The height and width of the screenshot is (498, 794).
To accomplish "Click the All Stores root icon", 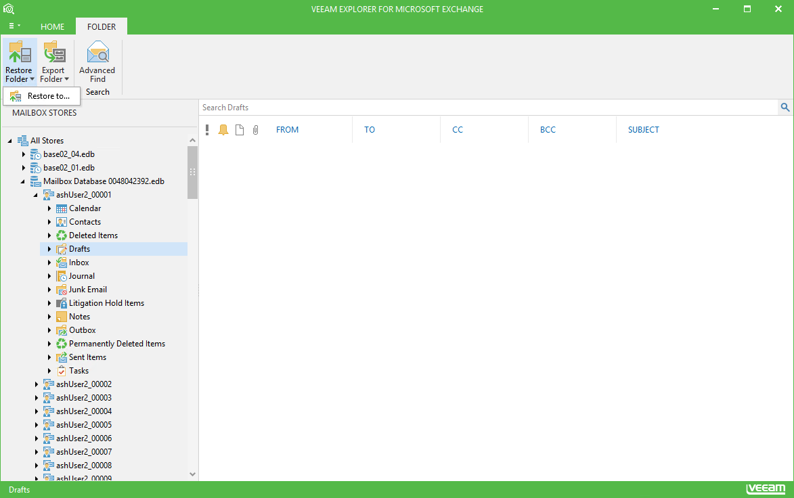I will (x=22, y=141).
